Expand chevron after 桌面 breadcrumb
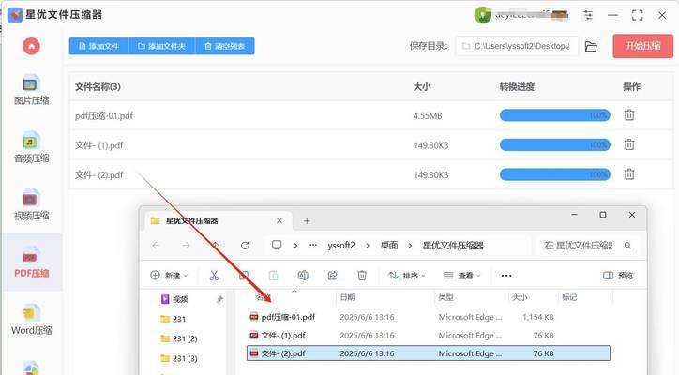 pyautogui.click(x=410, y=246)
